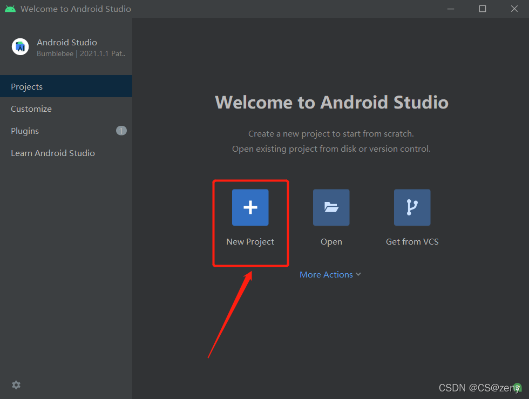Select the Projects tab
Viewport: 529px width, 399px height.
66,86
